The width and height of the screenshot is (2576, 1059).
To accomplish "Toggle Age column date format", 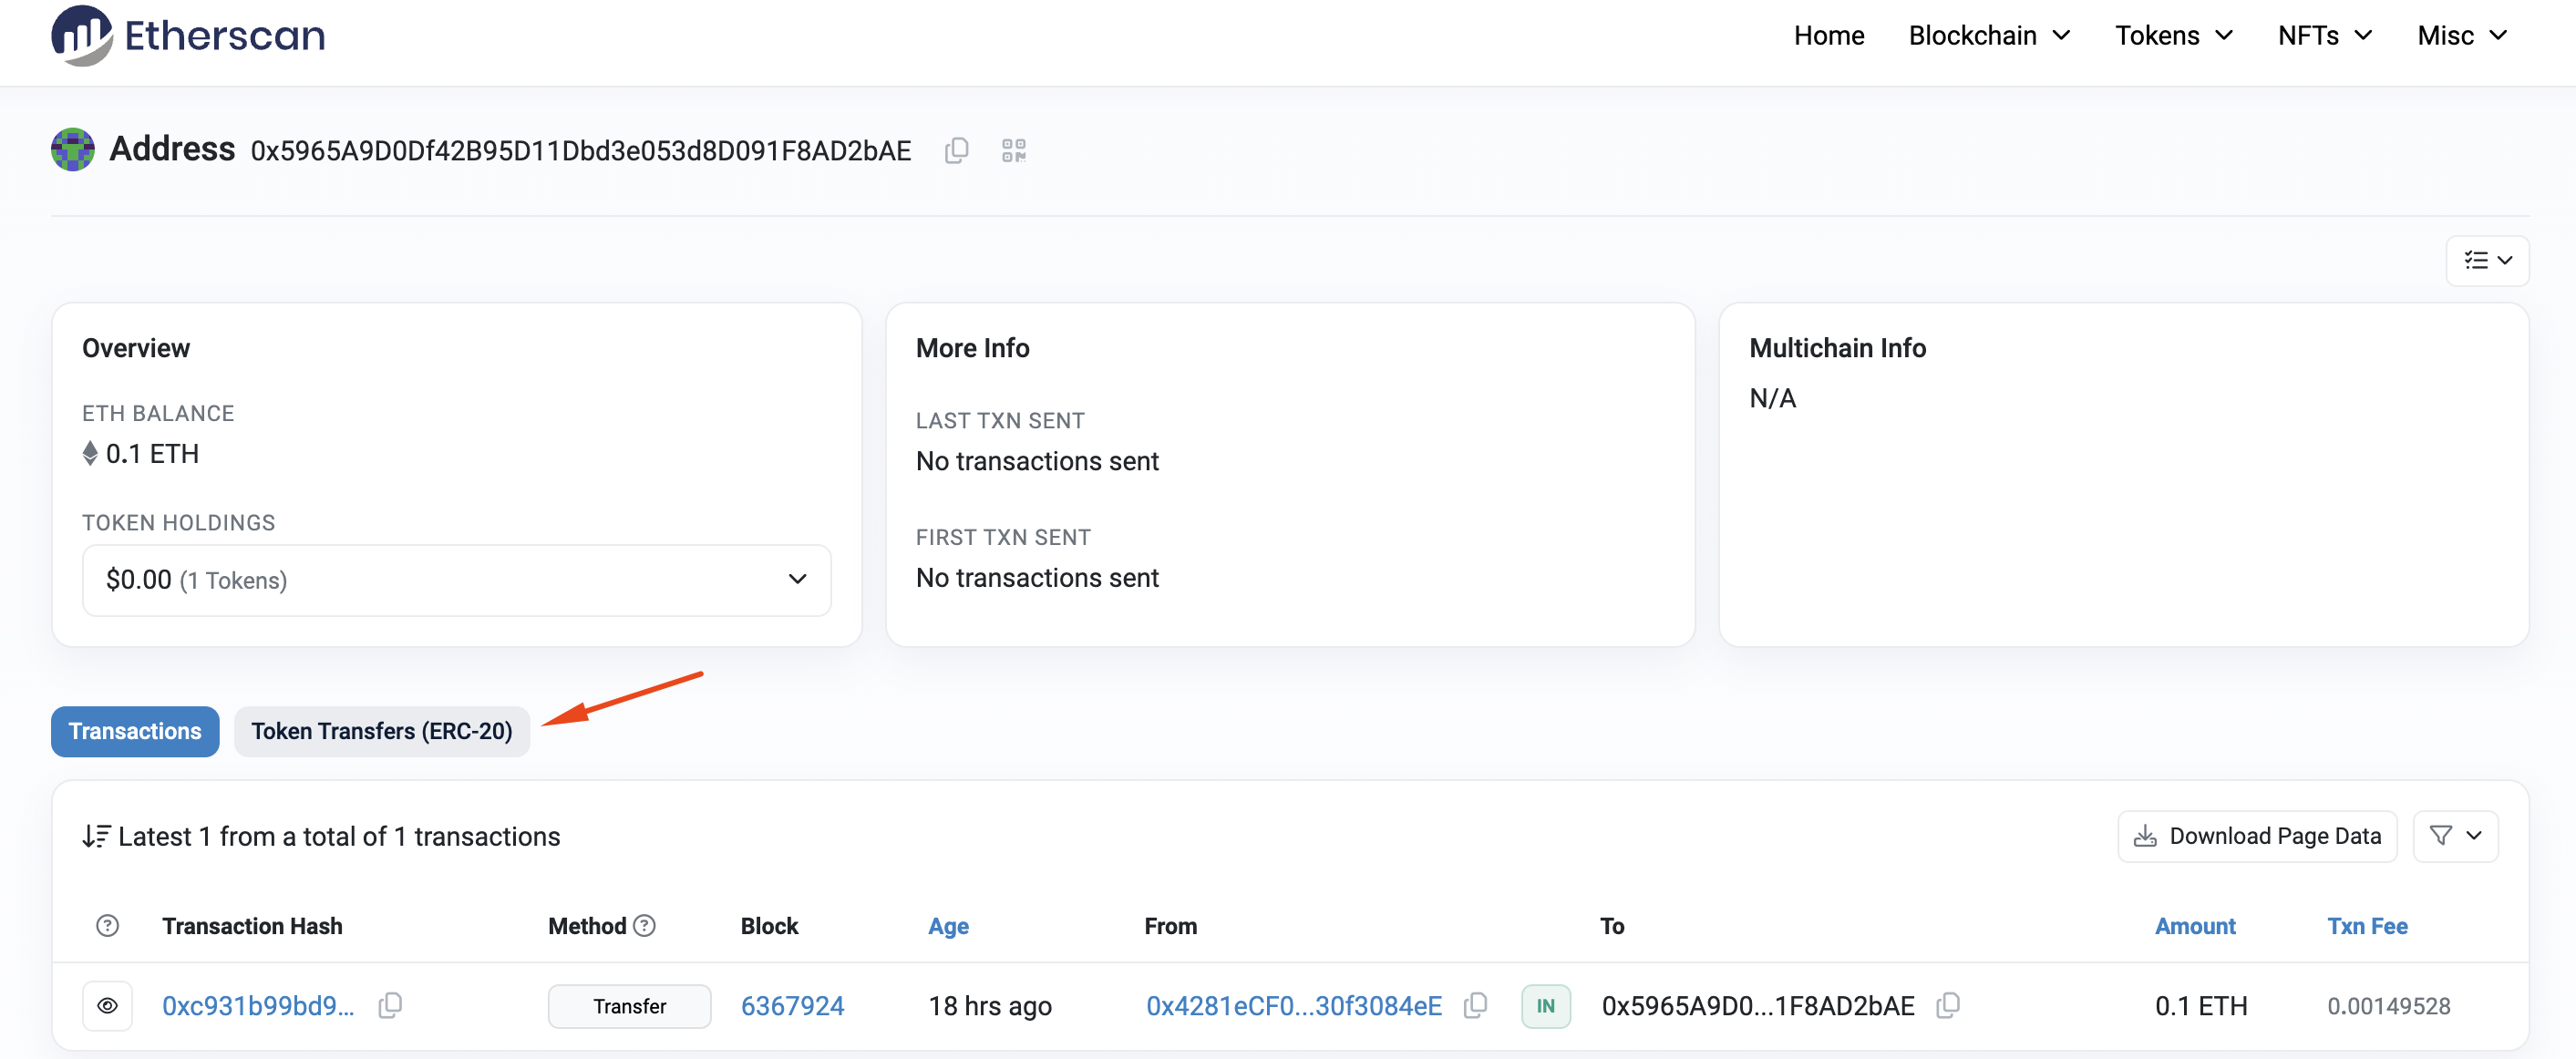I will [x=947, y=926].
